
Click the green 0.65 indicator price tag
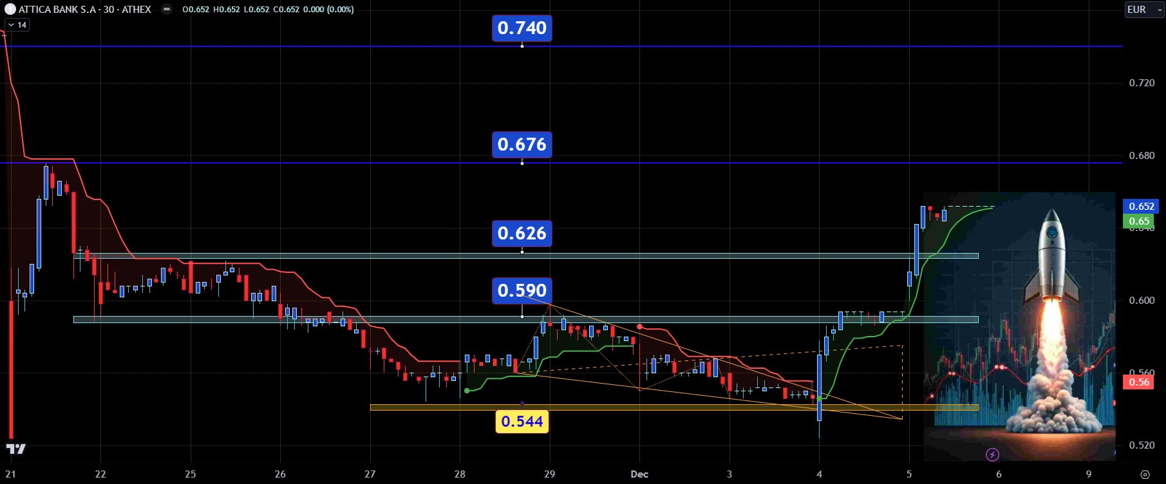tap(1138, 221)
